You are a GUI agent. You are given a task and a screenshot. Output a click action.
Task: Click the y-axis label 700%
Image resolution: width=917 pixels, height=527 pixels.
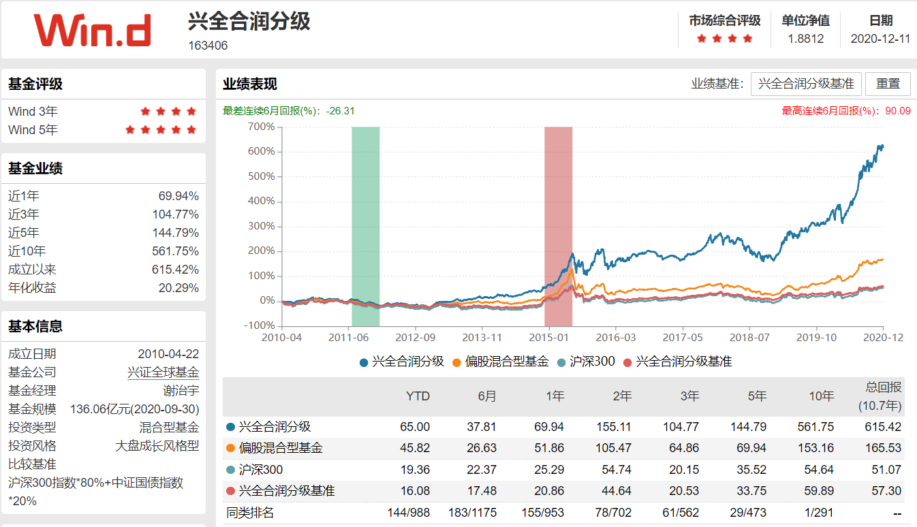(262, 127)
